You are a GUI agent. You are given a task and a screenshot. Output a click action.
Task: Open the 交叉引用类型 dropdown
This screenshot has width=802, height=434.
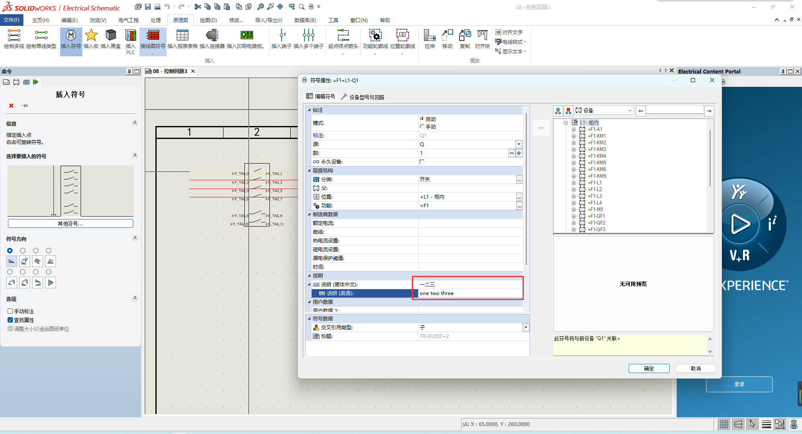pyautogui.click(x=526, y=328)
